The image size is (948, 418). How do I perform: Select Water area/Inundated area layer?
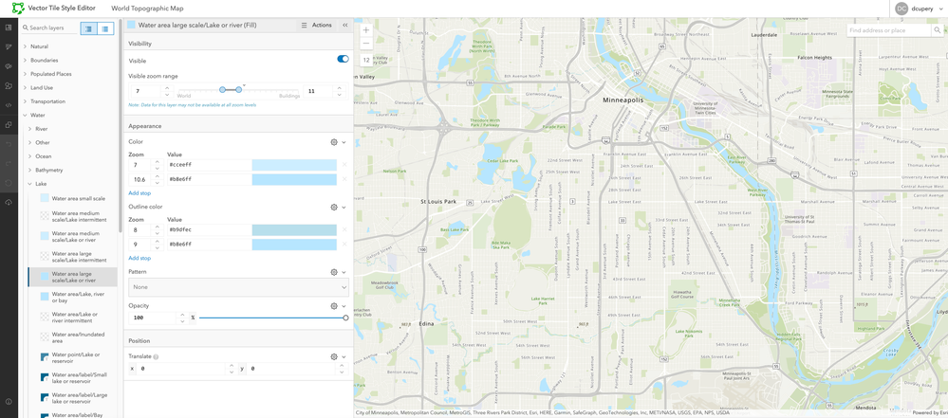click(72, 337)
